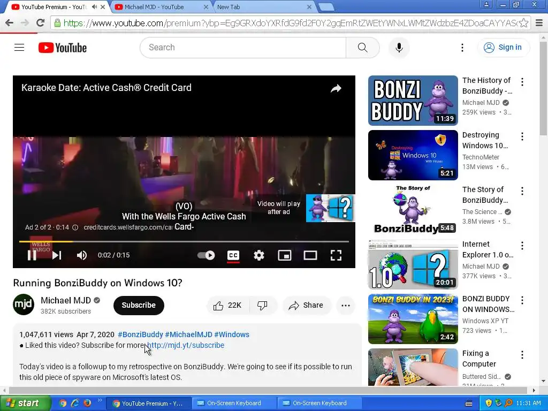Open Internet Explorer 1.0 video thumbnail

tap(413, 264)
